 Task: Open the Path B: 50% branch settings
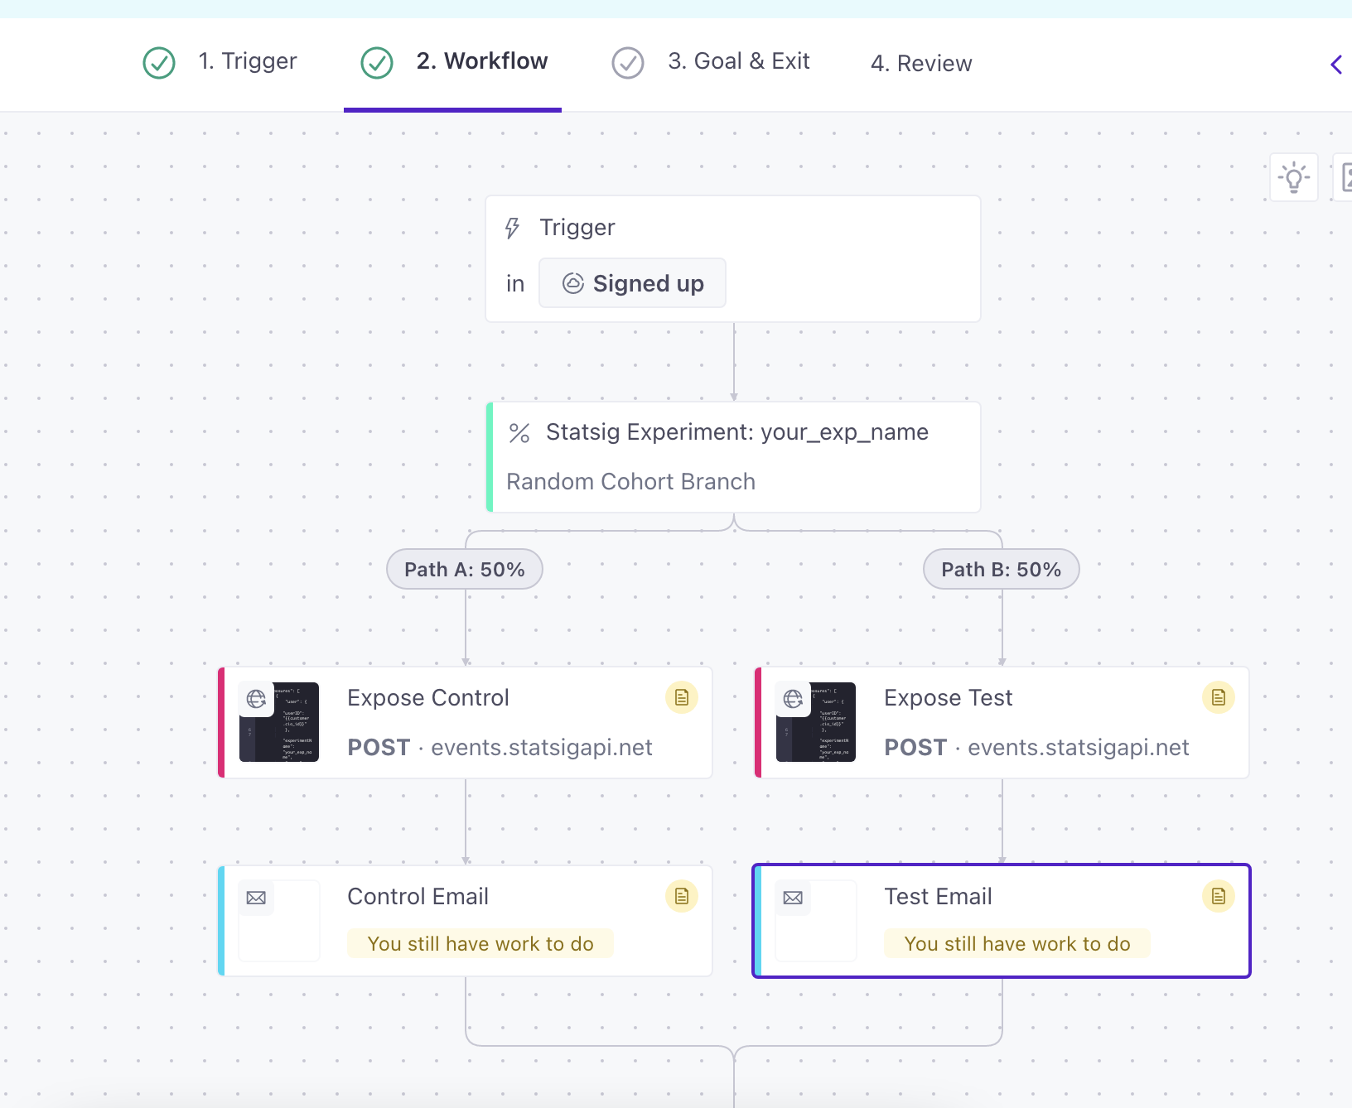tap(1001, 569)
